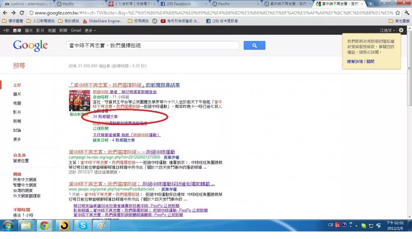Viewport: 412px width, 239px height.
Task: Select 地圖 in the black Google bar
Action: click(51, 31)
